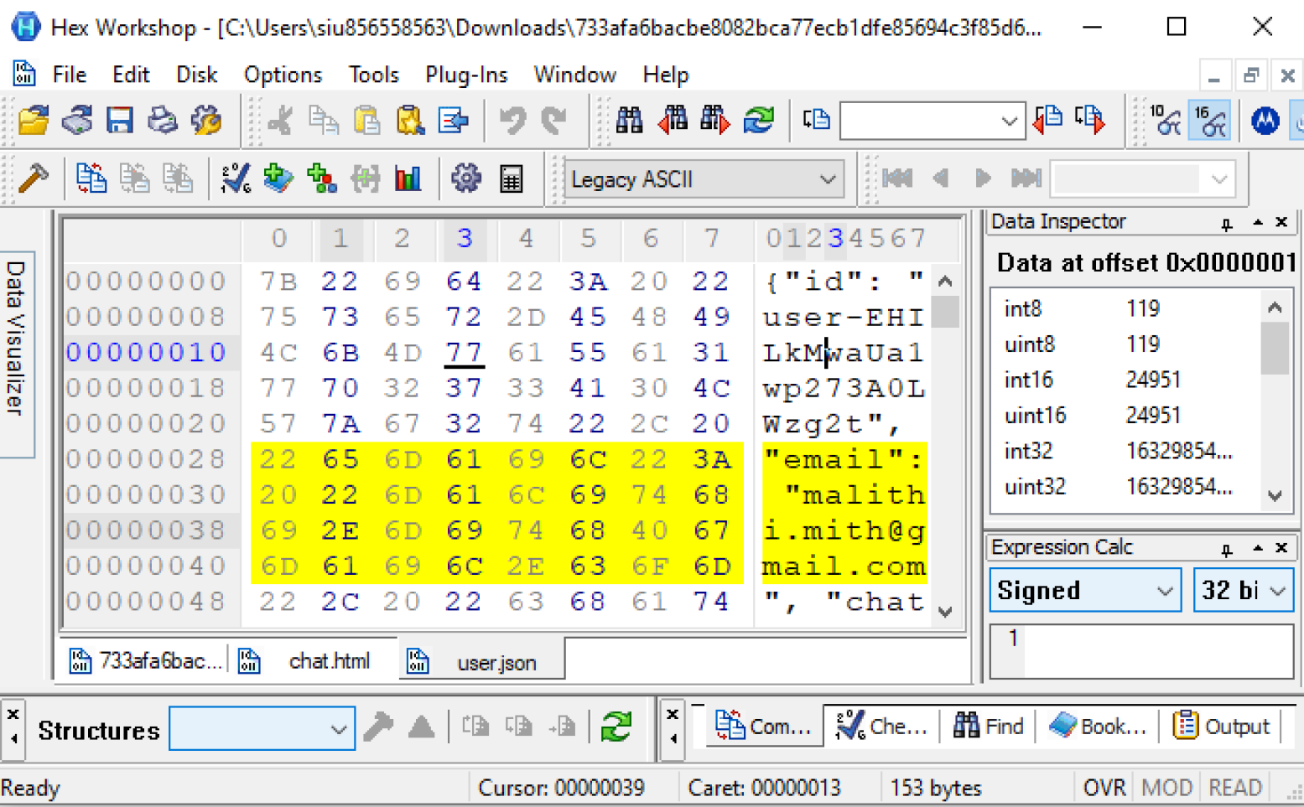
Task: Select the int16 row in Data Inspector
Action: 1125,380
